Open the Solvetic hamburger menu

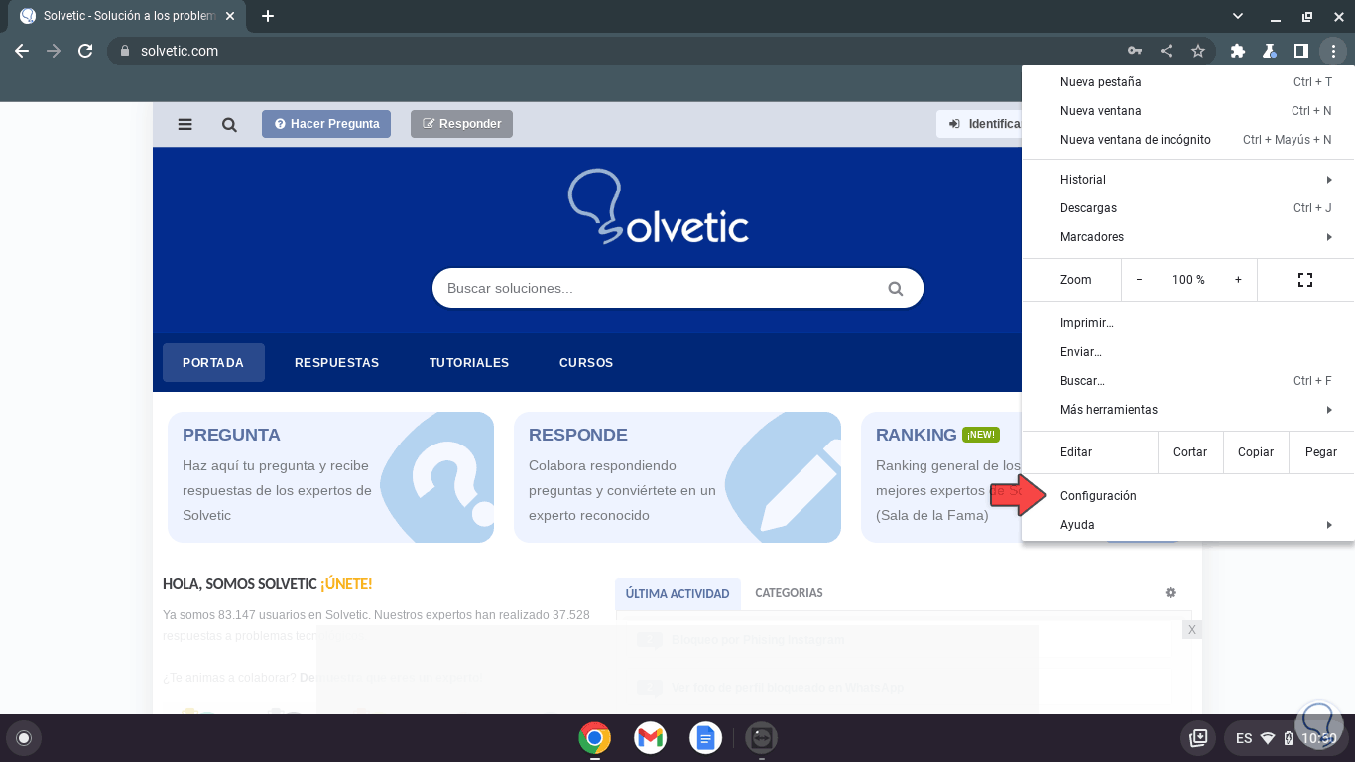click(185, 124)
